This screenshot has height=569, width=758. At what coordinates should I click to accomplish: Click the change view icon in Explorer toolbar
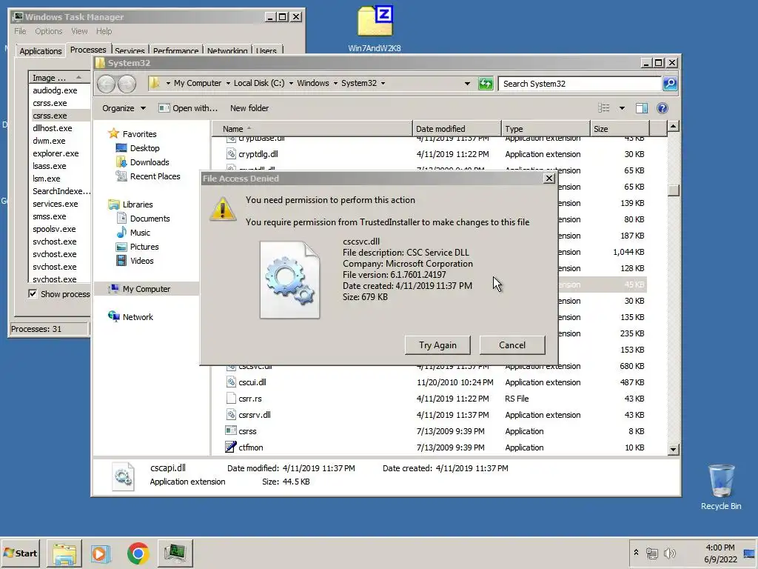604,108
